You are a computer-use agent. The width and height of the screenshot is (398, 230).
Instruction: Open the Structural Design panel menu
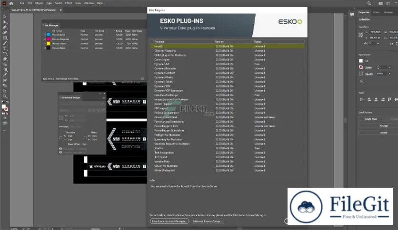pyautogui.click(x=104, y=97)
